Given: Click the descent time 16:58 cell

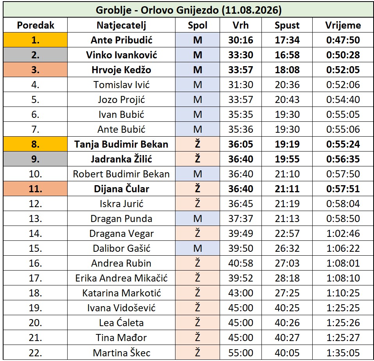Looking at the screenshot, I should (x=287, y=55).
